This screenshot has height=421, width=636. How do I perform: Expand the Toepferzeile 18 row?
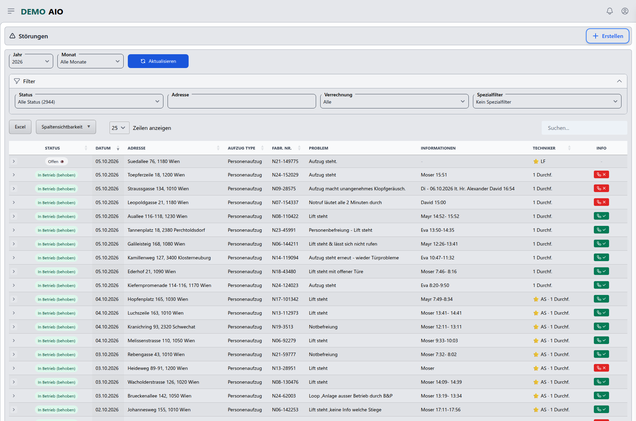[x=14, y=175]
